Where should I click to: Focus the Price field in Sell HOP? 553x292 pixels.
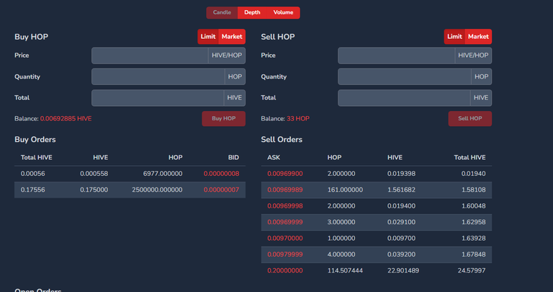(x=397, y=56)
